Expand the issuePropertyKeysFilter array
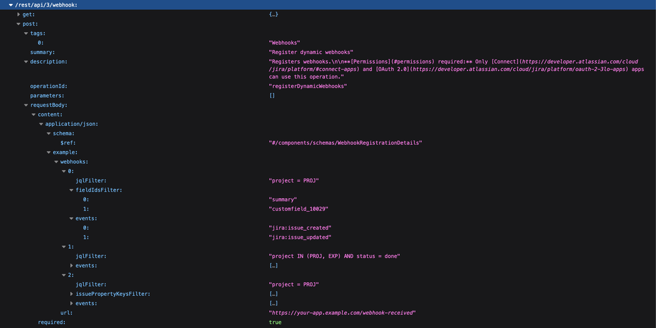Screen dimensions: 656x328 click(72, 294)
